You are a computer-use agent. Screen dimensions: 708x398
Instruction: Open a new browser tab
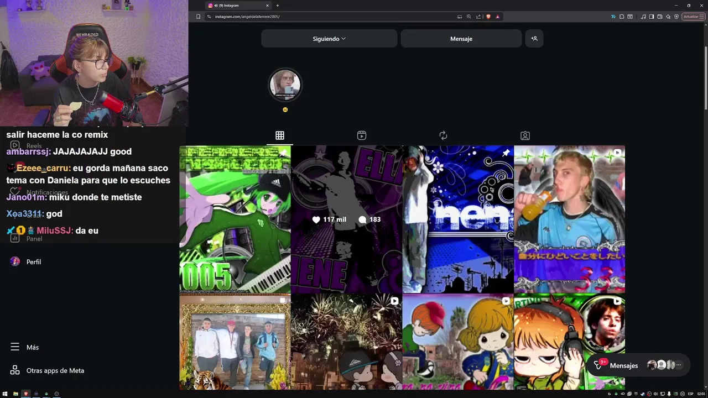click(278, 6)
